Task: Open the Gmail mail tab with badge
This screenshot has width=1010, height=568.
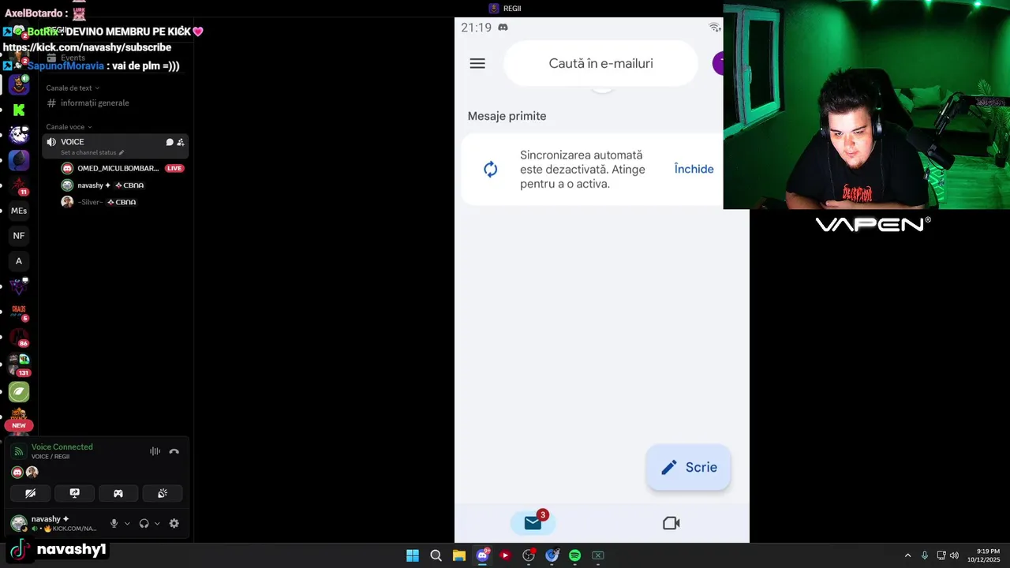Action: coord(533,522)
